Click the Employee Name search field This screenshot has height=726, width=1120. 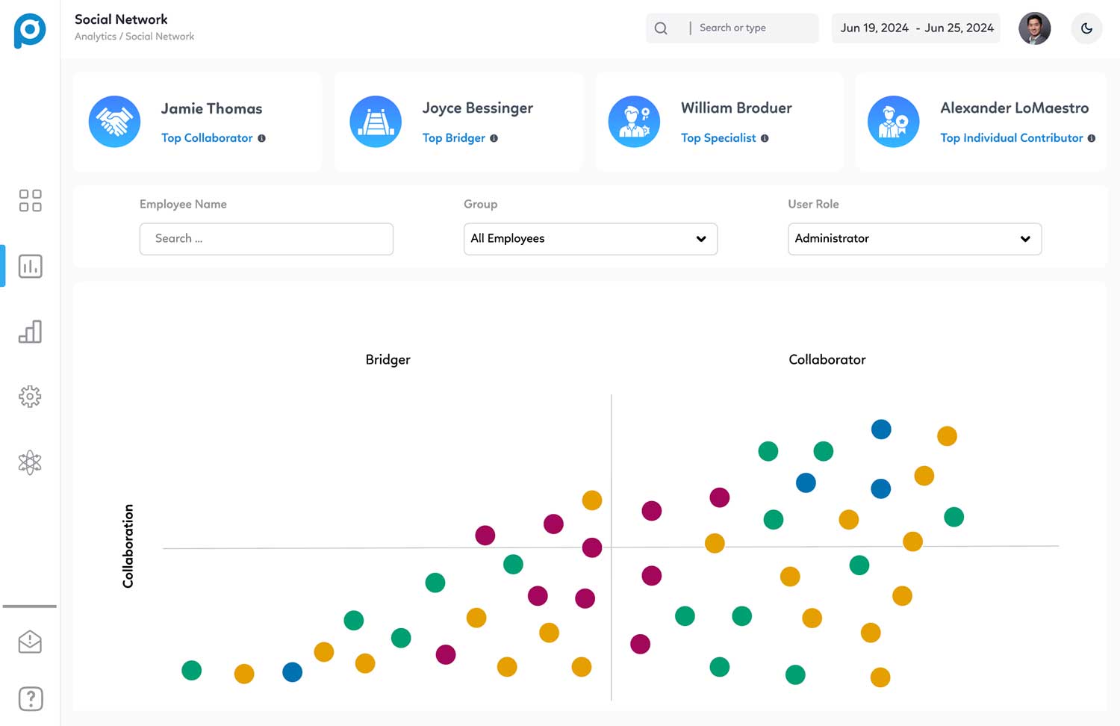click(266, 239)
